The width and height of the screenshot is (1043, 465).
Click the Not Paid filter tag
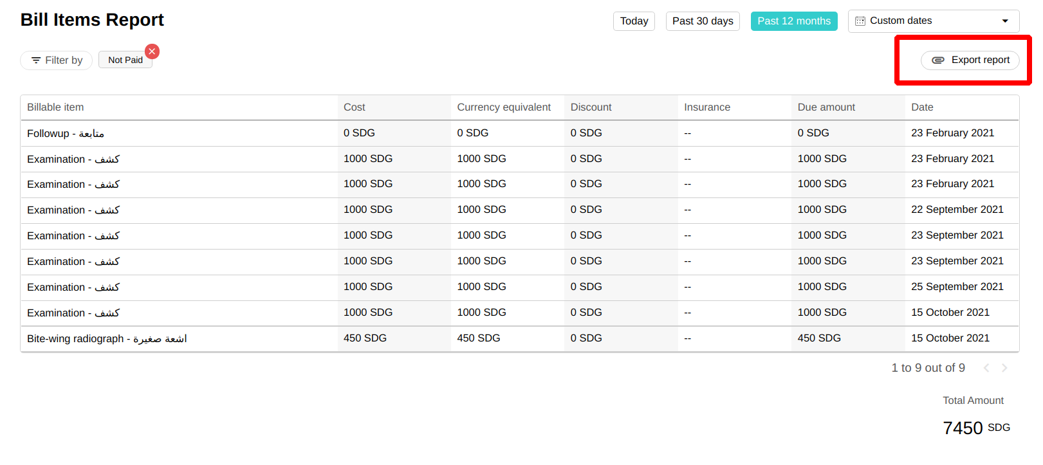(125, 60)
